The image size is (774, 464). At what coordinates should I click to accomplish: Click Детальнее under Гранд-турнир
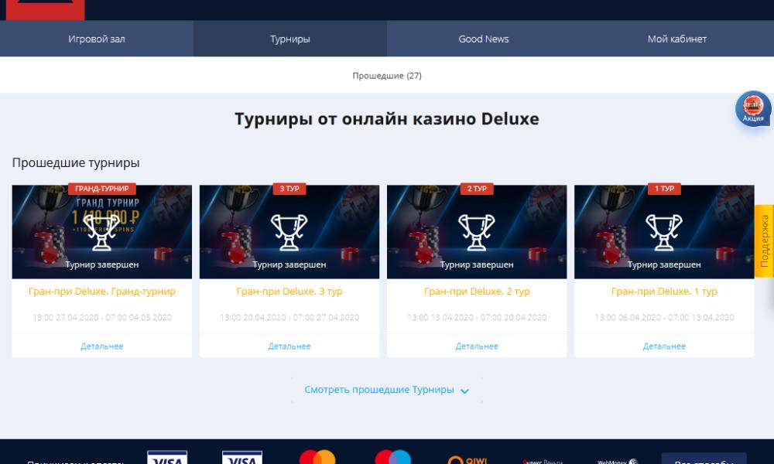pyautogui.click(x=102, y=346)
